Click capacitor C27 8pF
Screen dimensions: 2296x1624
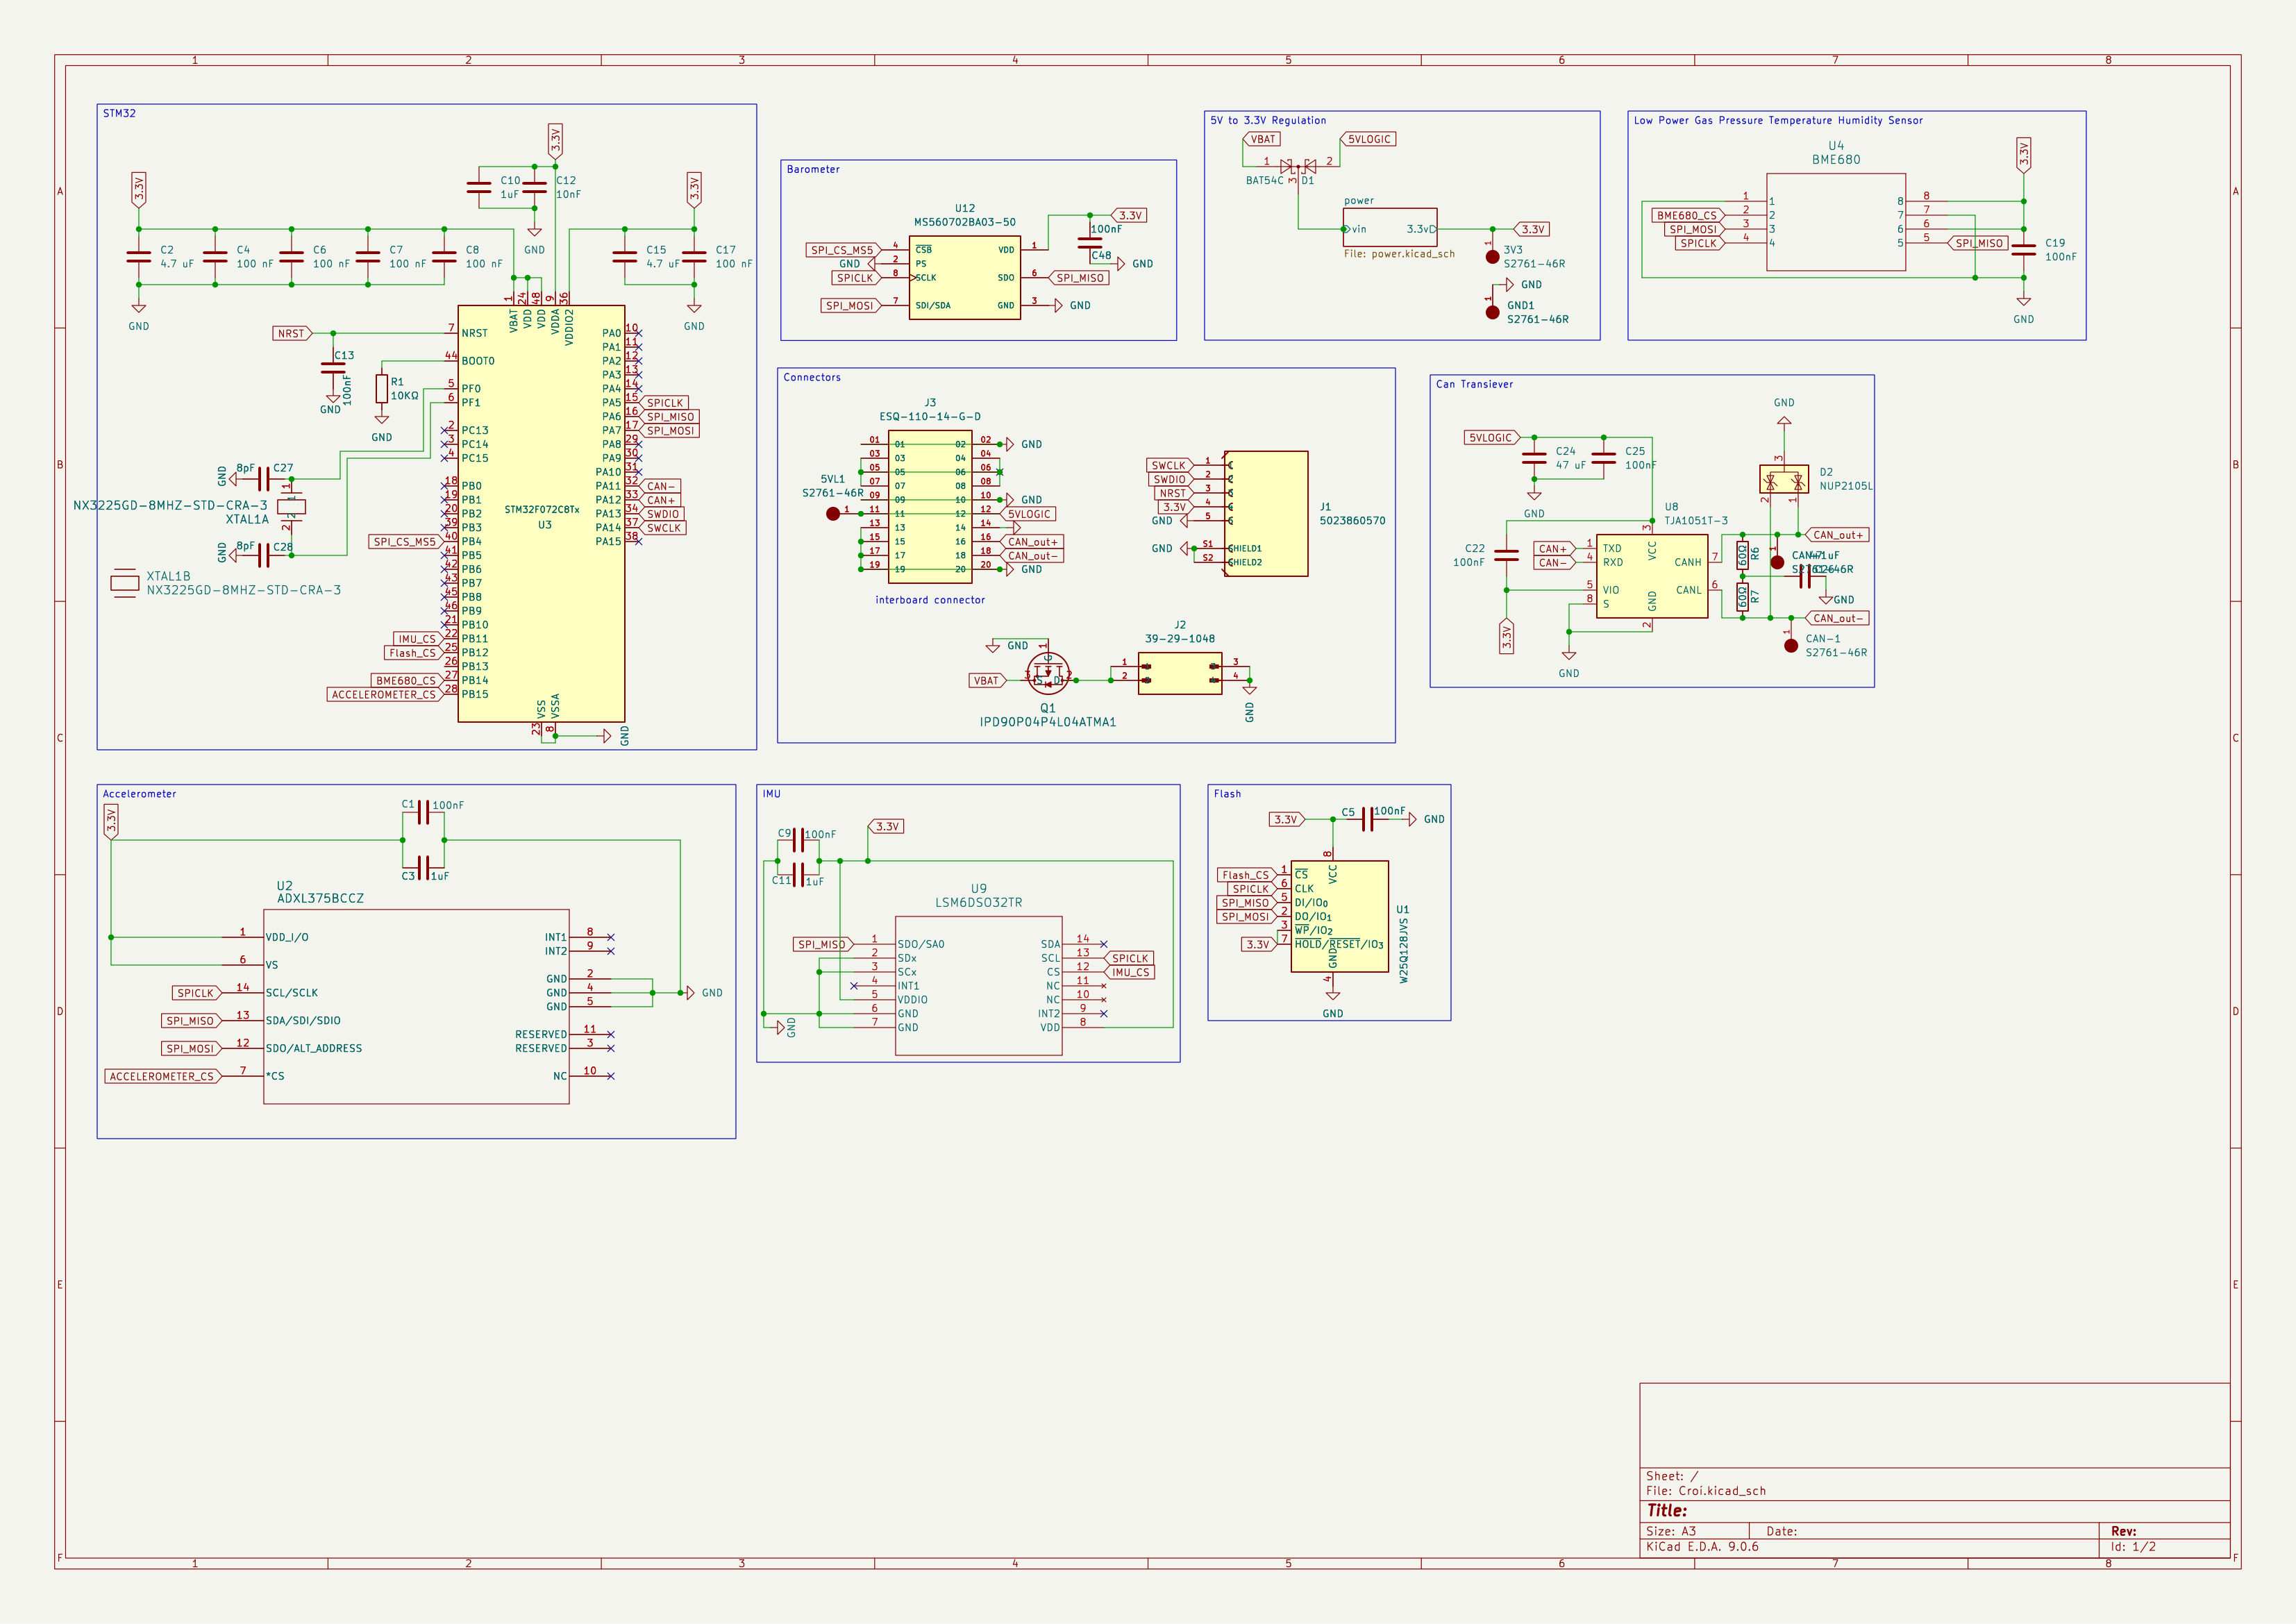263,479
